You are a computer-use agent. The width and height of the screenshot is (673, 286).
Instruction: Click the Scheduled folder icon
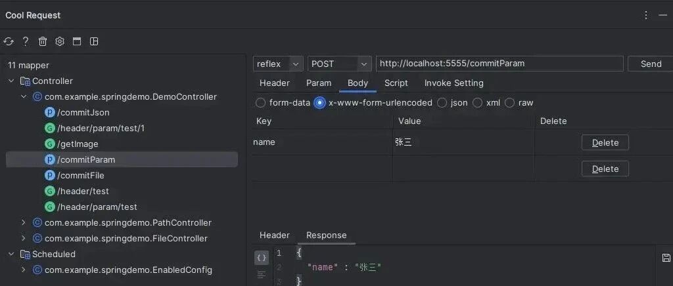[26, 255]
